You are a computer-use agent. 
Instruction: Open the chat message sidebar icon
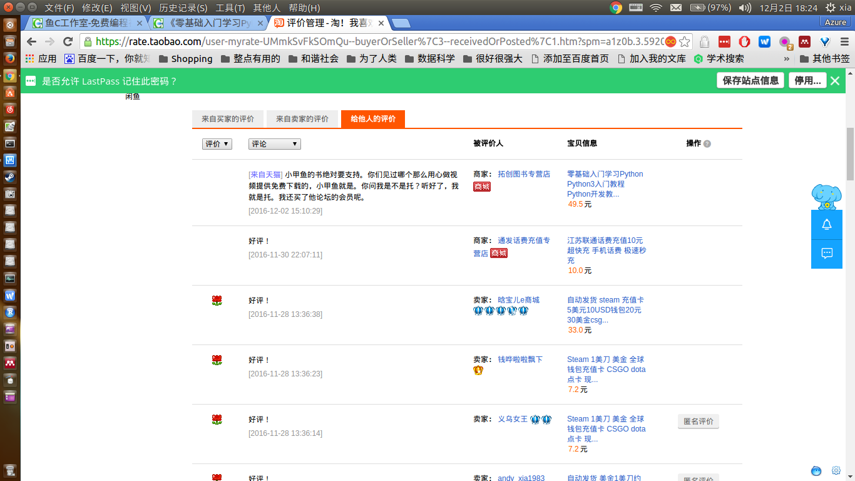[x=826, y=254]
